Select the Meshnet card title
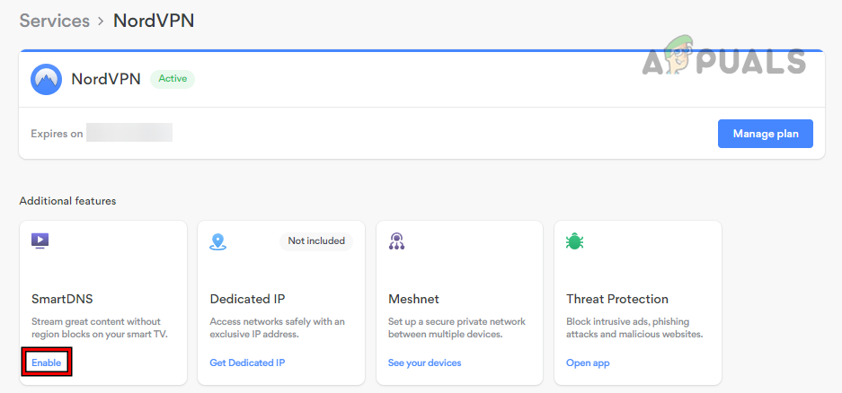Viewport: 842px width, 393px height. [x=413, y=299]
